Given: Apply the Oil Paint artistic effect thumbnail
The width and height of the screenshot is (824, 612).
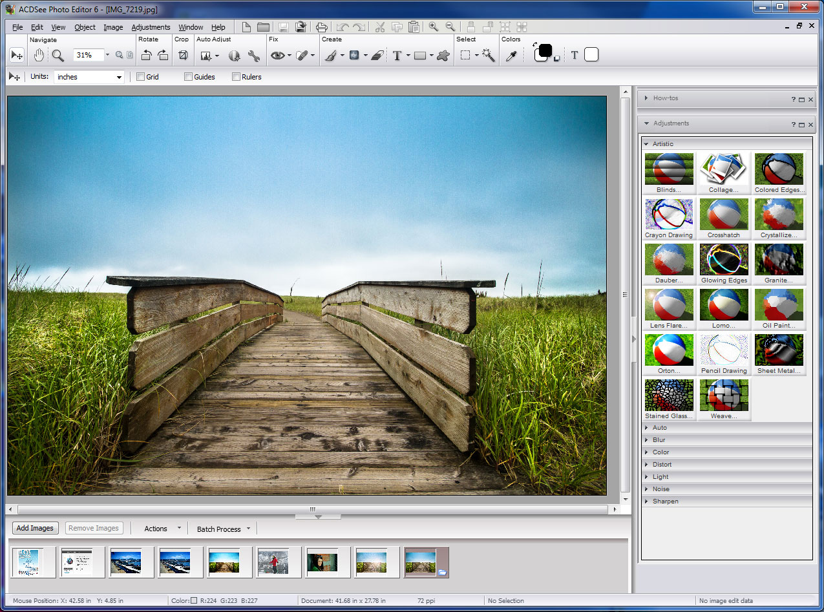Looking at the screenshot, I should (779, 306).
